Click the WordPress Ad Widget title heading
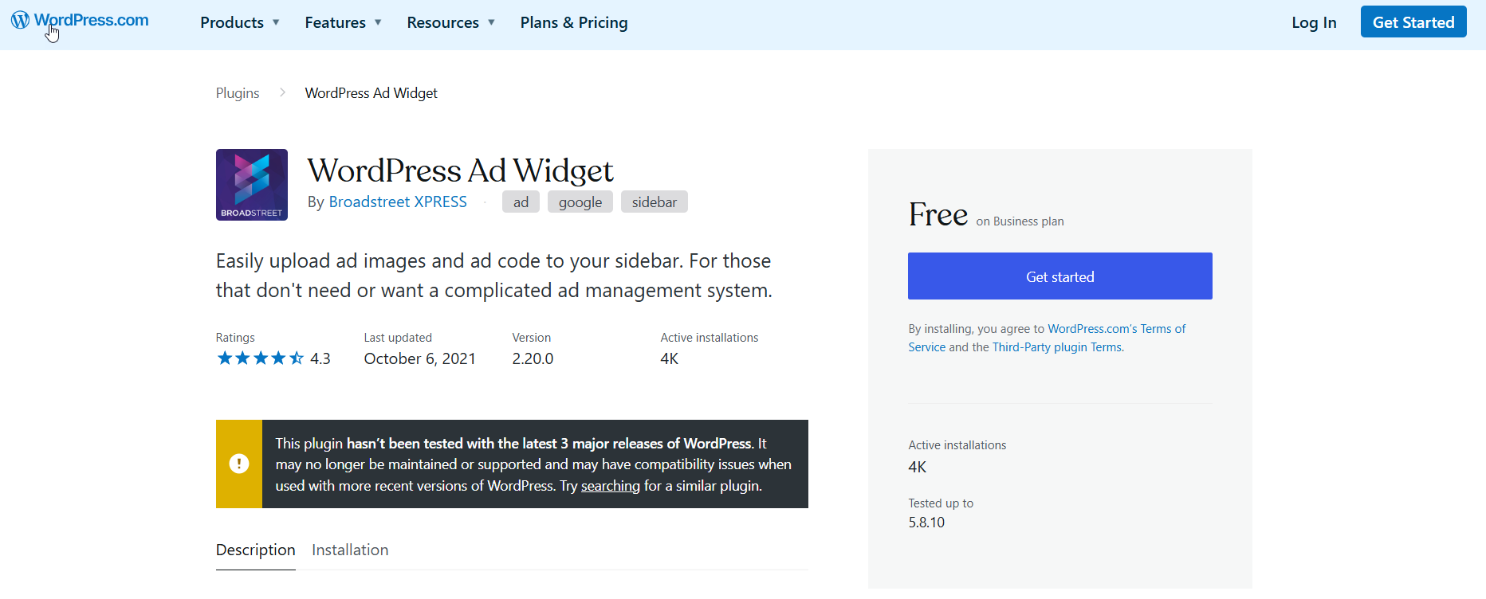 click(x=461, y=170)
